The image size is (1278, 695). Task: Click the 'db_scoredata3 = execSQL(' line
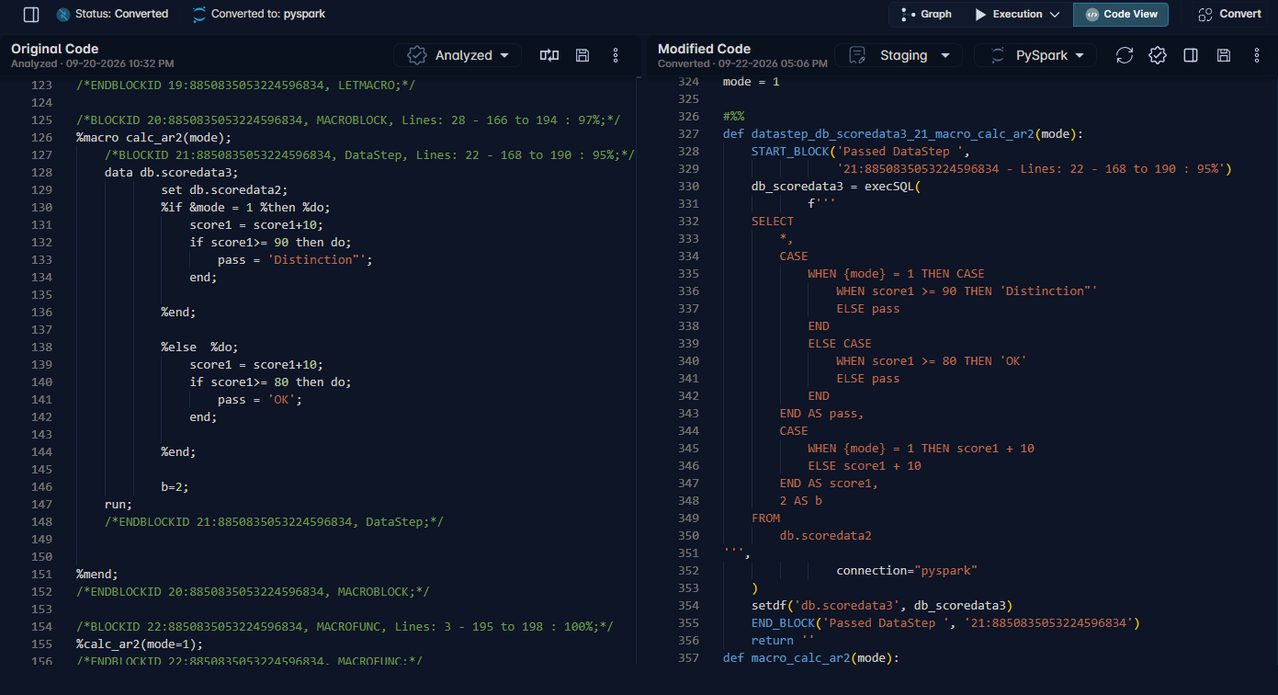click(835, 187)
